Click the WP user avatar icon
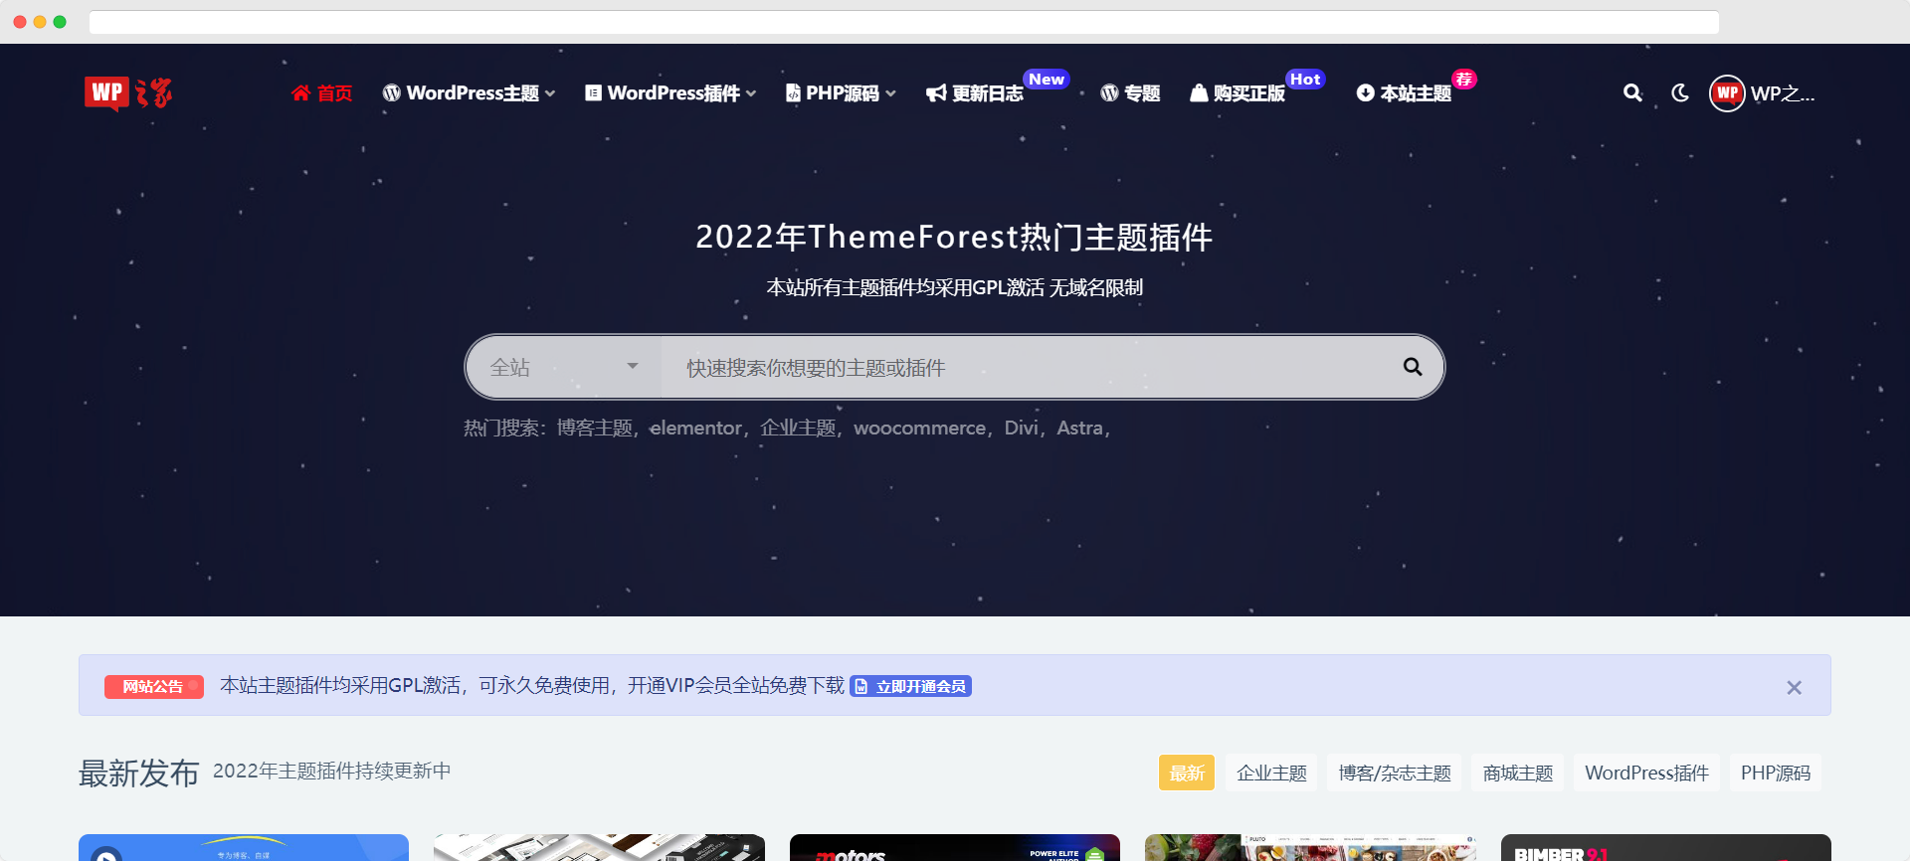The width and height of the screenshot is (1910, 861). pos(1727,93)
